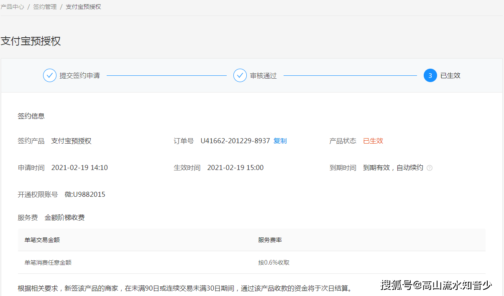The width and height of the screenshot is (504, 296).
Task: Select application time 2021-02-19 14:10
Action: point(79,168)
